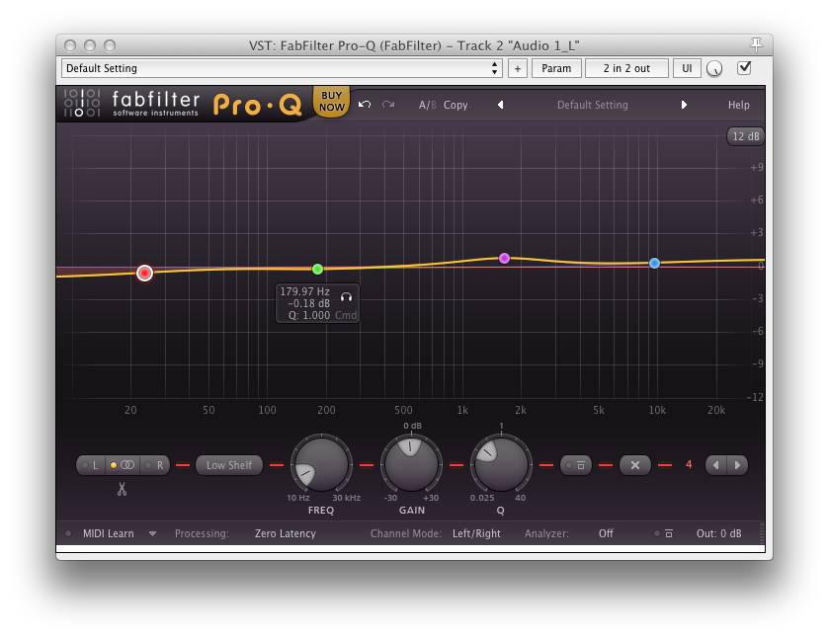Screen dimensions: 829x638
Task: Click the undo arrow icon
Action: (365, 104)
